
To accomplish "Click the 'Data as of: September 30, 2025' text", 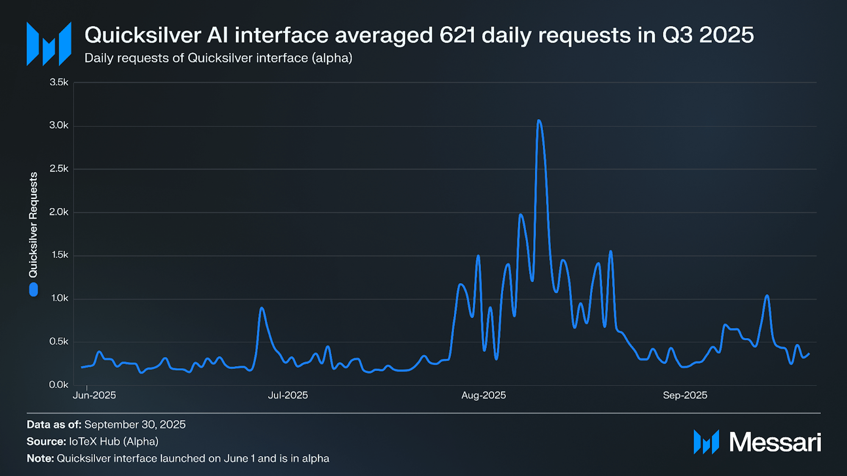I will pos(106,425).
